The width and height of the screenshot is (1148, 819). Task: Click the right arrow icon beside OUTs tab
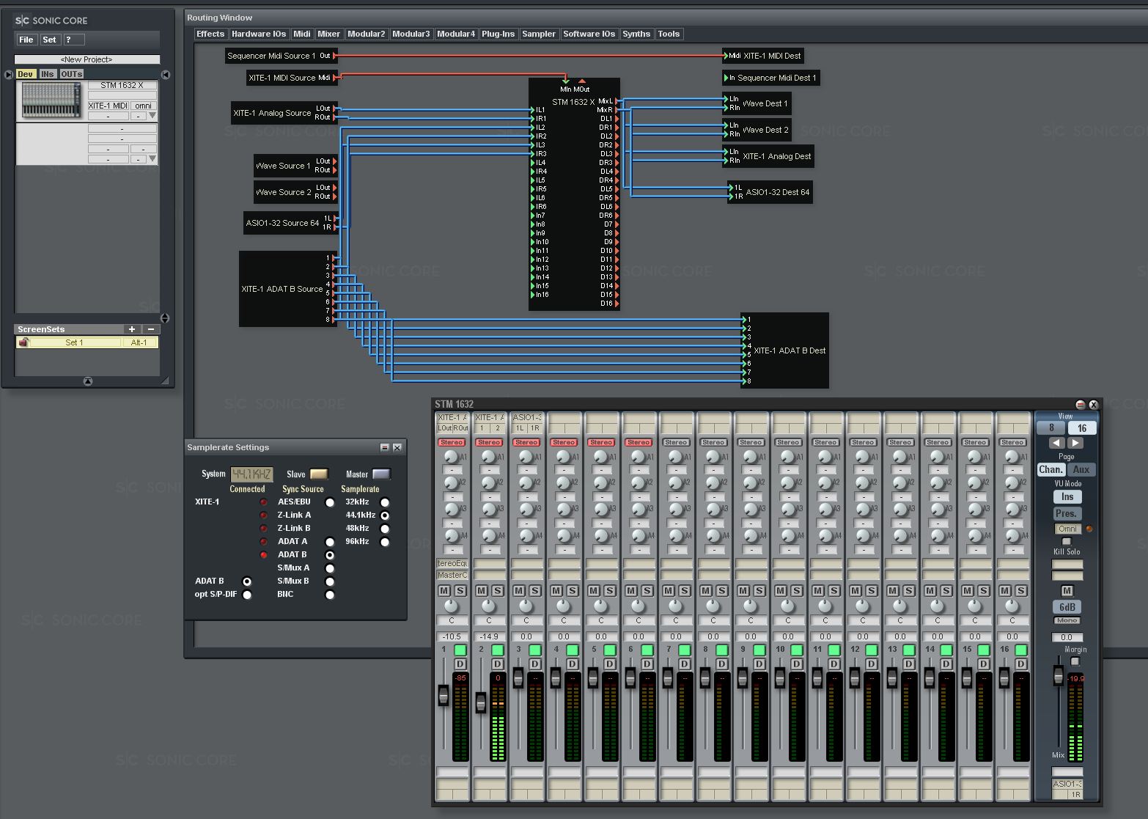pos(166,74)
